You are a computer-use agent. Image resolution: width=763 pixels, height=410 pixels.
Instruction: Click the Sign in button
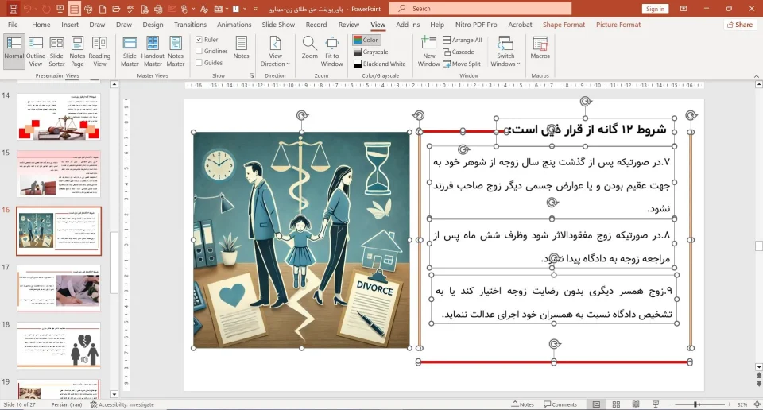[655, 9]
